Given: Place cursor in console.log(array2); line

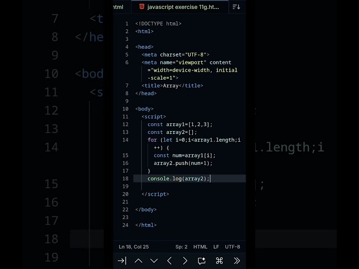Looking at the screenshot, I should tap(178, 179).
